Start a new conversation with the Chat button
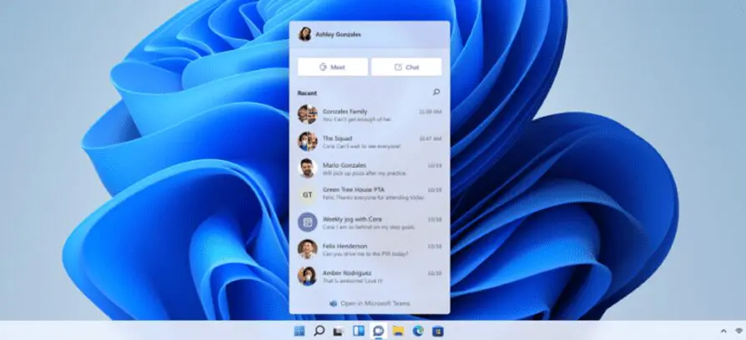The height and width of the screenshot is (340, 746). point(406,67)
